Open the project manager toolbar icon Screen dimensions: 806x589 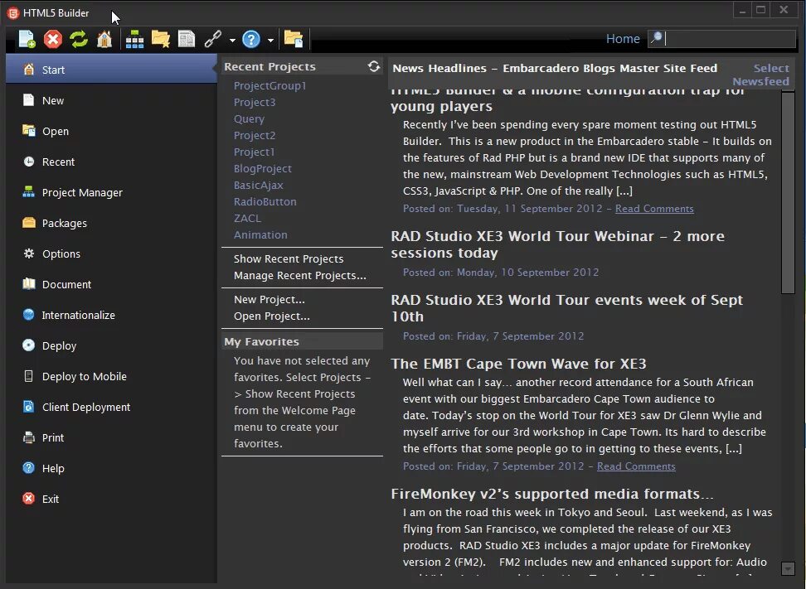point(134,39)
